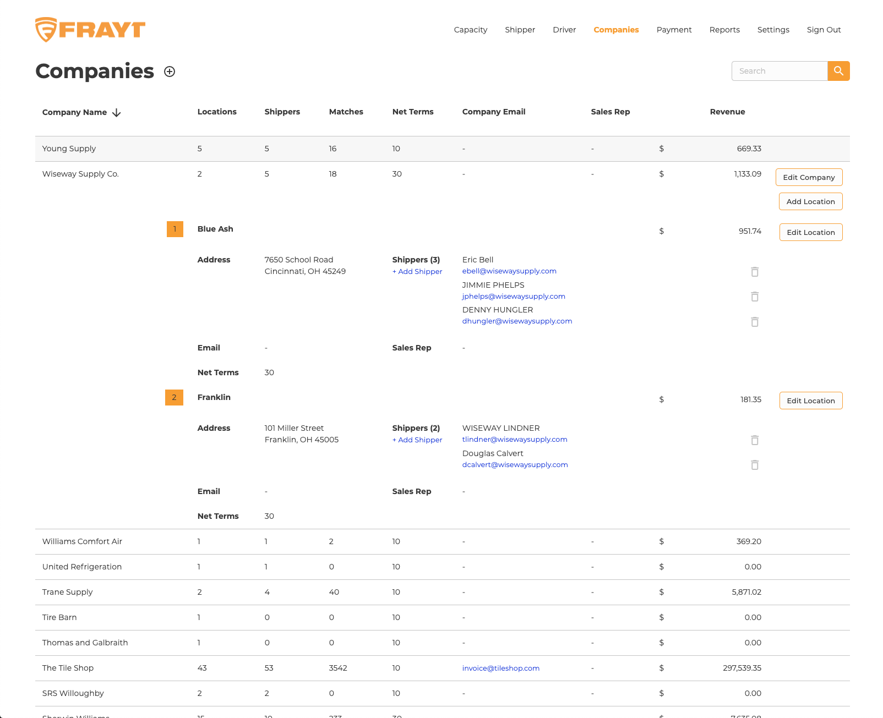Click the Revenue column header

point(727,112)
